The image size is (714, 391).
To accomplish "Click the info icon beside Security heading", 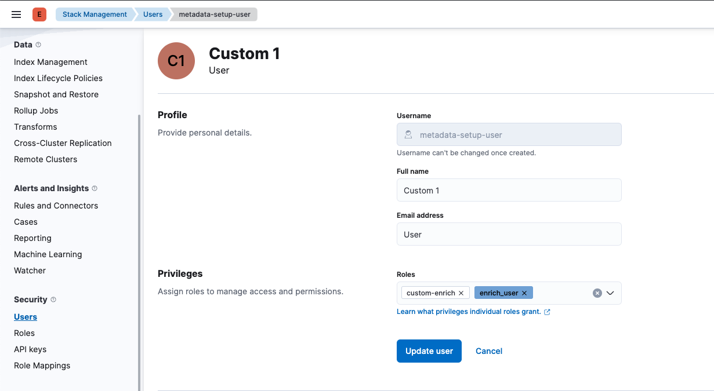I will coord(53,299).
